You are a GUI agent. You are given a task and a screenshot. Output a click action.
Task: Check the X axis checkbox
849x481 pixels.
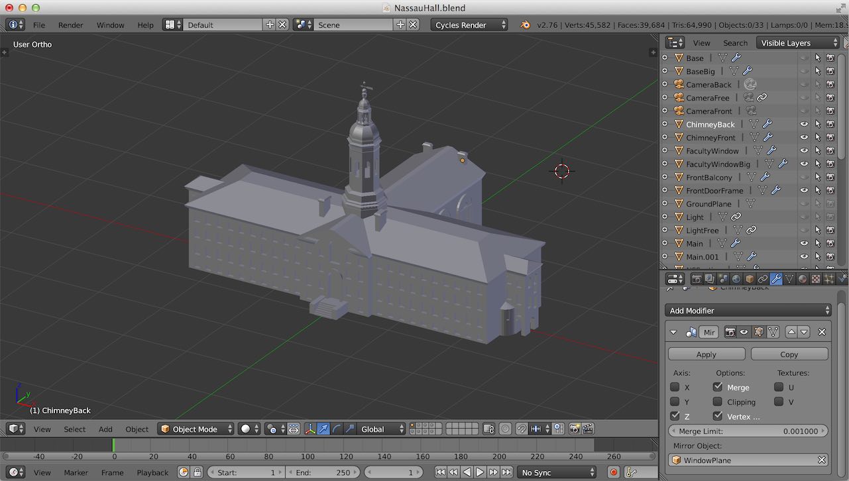(x=675, y=387)
